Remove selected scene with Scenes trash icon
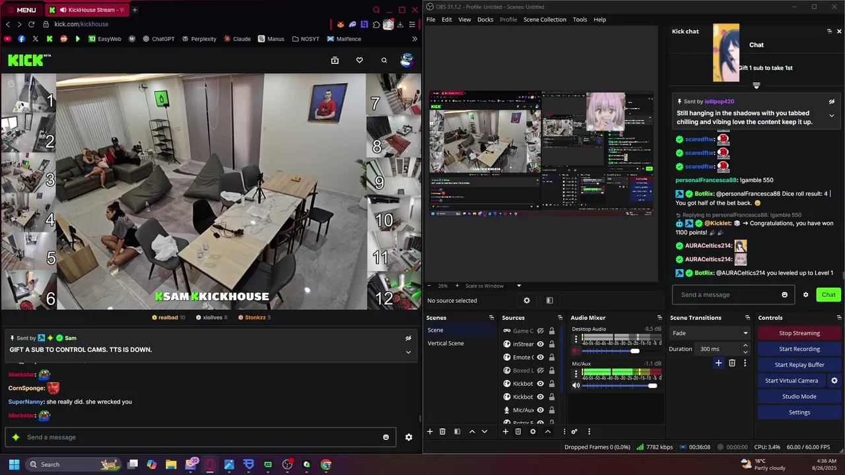 point(442,431)
